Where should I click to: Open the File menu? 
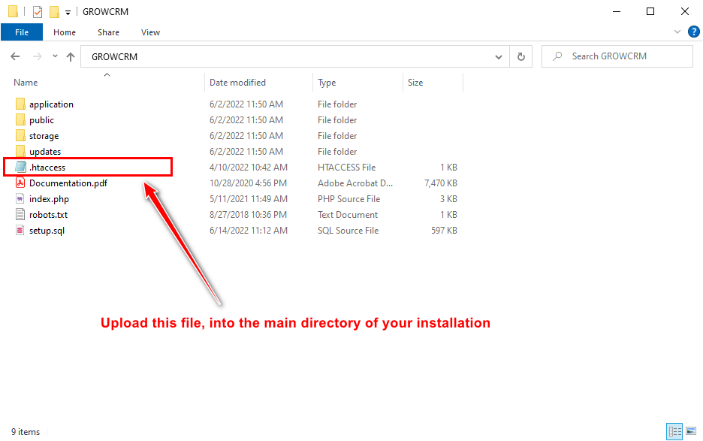coord(22,32)
